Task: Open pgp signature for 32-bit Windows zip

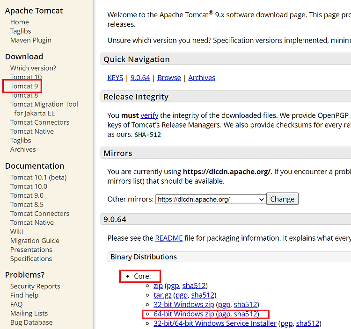Action: 224,305
